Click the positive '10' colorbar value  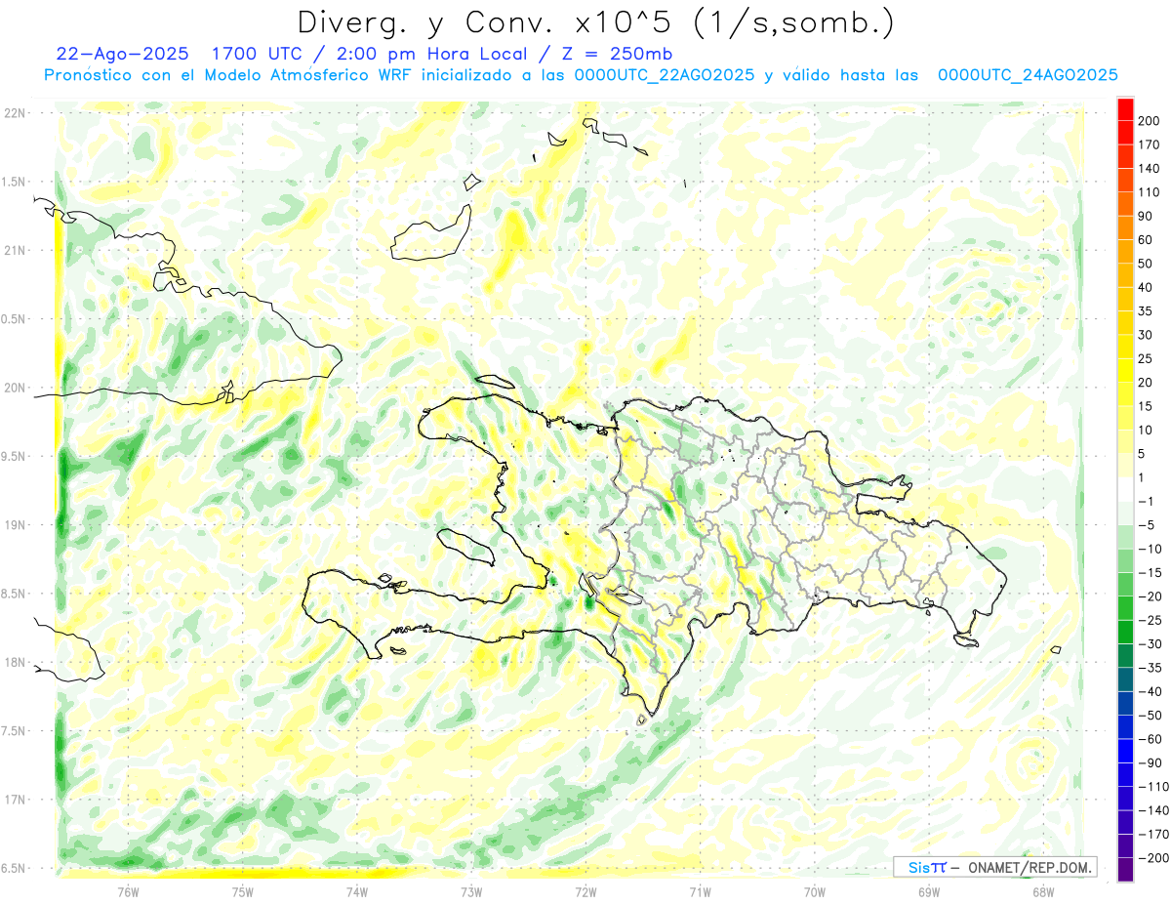(x=1147, y=431)
